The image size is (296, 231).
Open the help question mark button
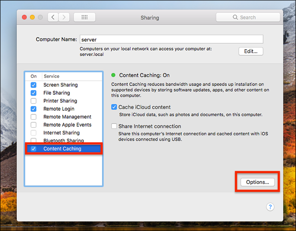pos(270,207)
